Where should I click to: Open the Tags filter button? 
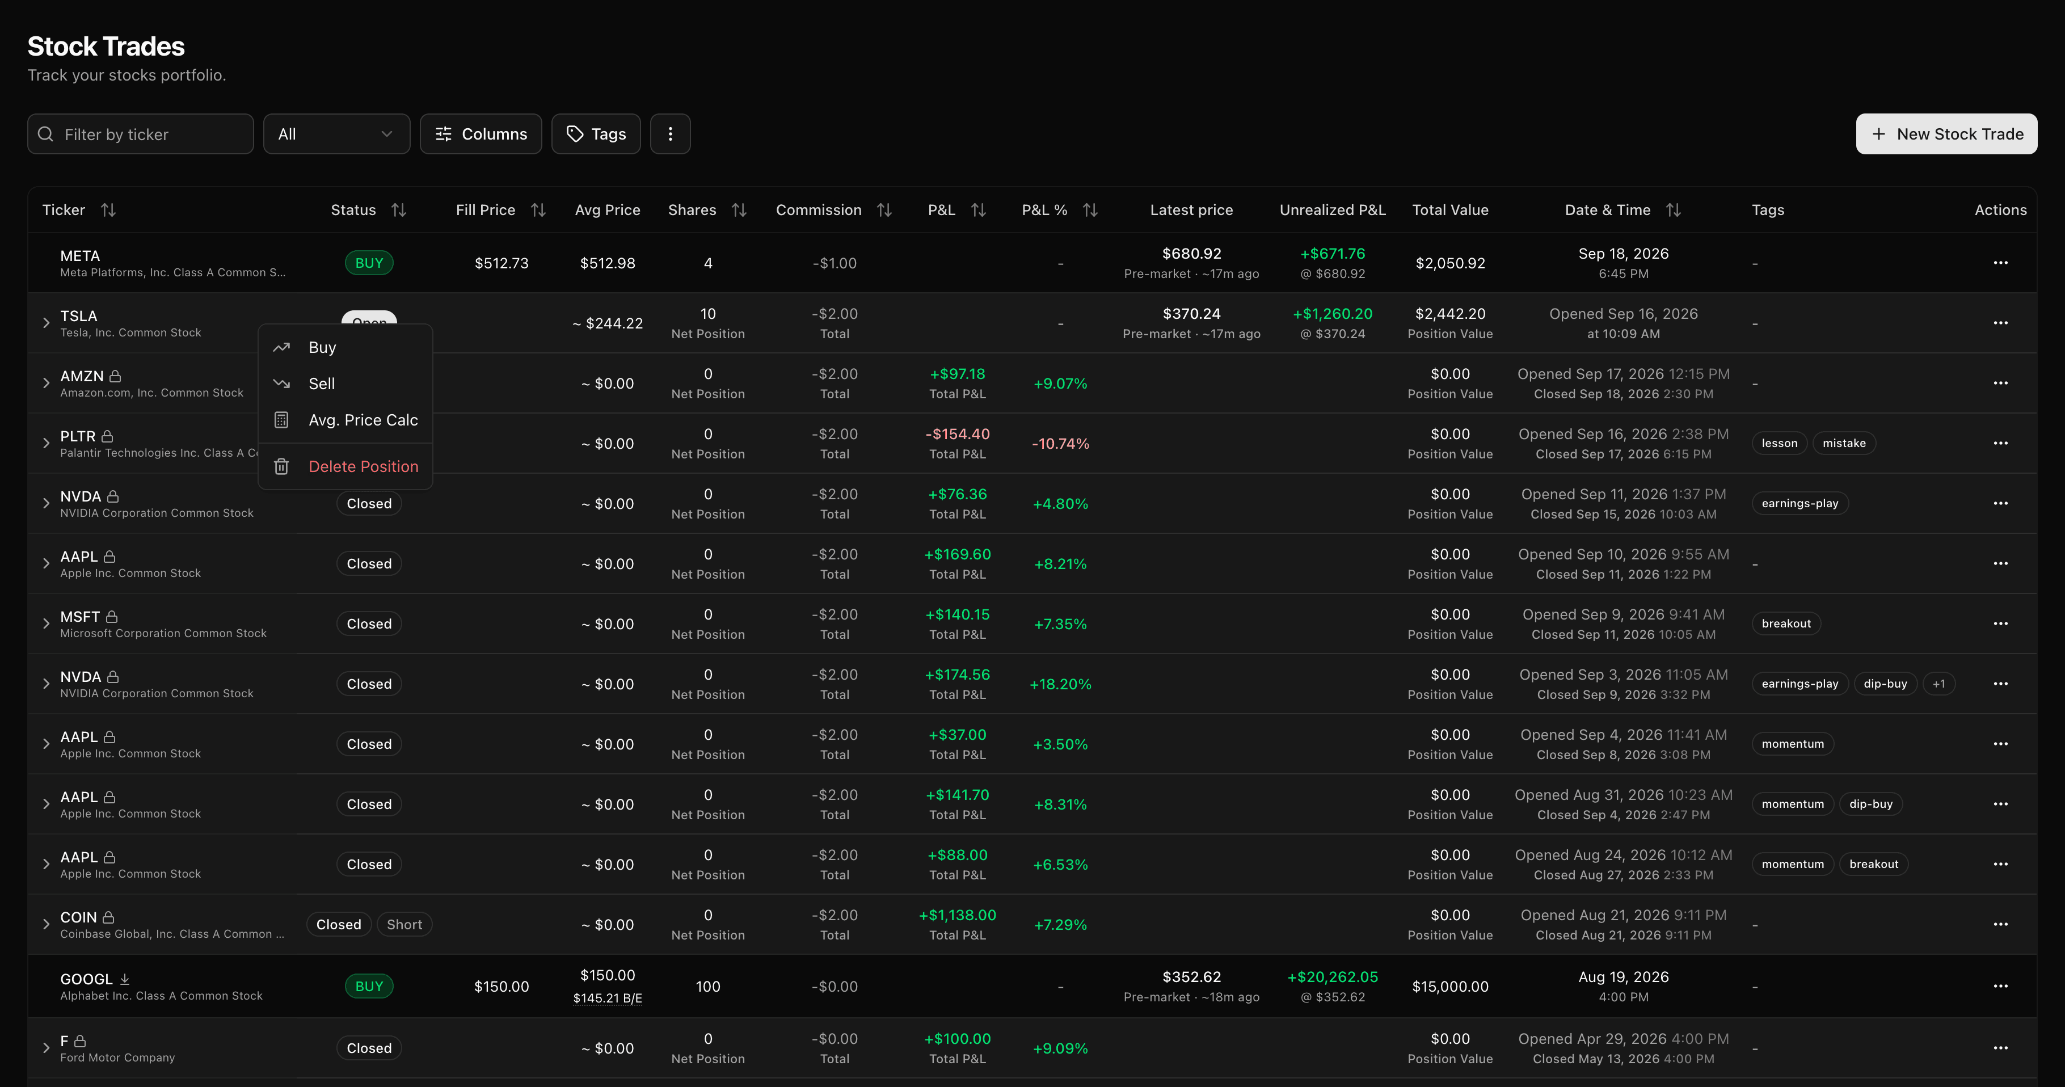596,134
